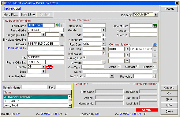Screen dimensions: 180x117
Task: Switch to Stats & Info tab
Action: tap(28, 15)
